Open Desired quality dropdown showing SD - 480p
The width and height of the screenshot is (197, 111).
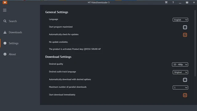(x=180, y=64)
